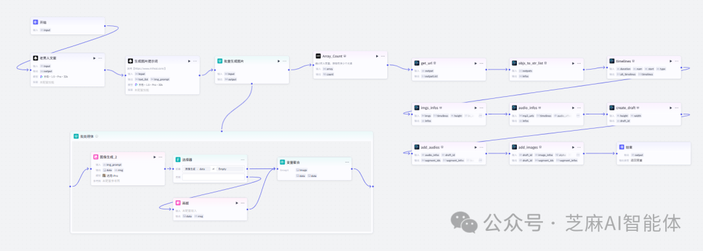Open the ellipsis menu on 变量聚合 node
The image size is (703, 251).
pos(347,162)
